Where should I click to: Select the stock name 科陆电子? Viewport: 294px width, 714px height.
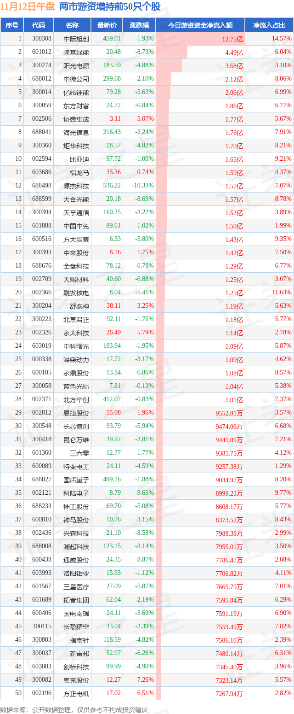[x=76, y=493]
